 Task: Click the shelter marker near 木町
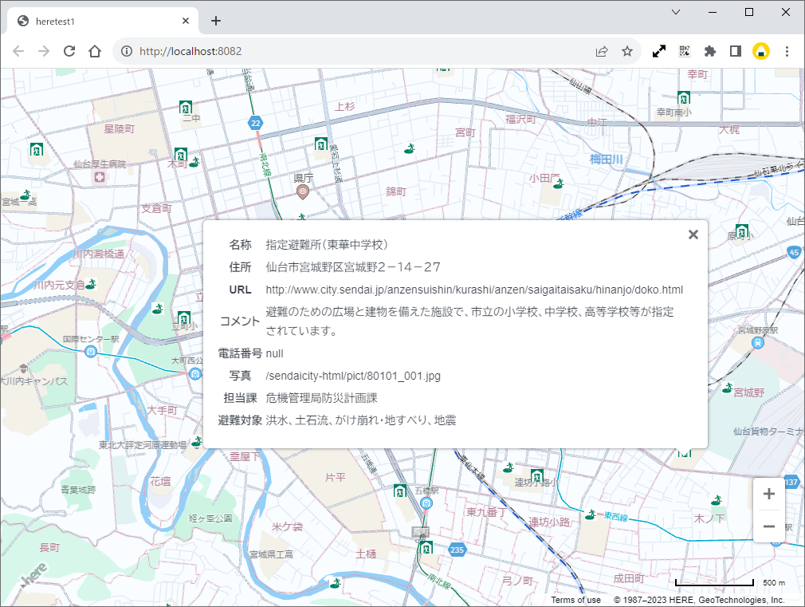point(181,156)
